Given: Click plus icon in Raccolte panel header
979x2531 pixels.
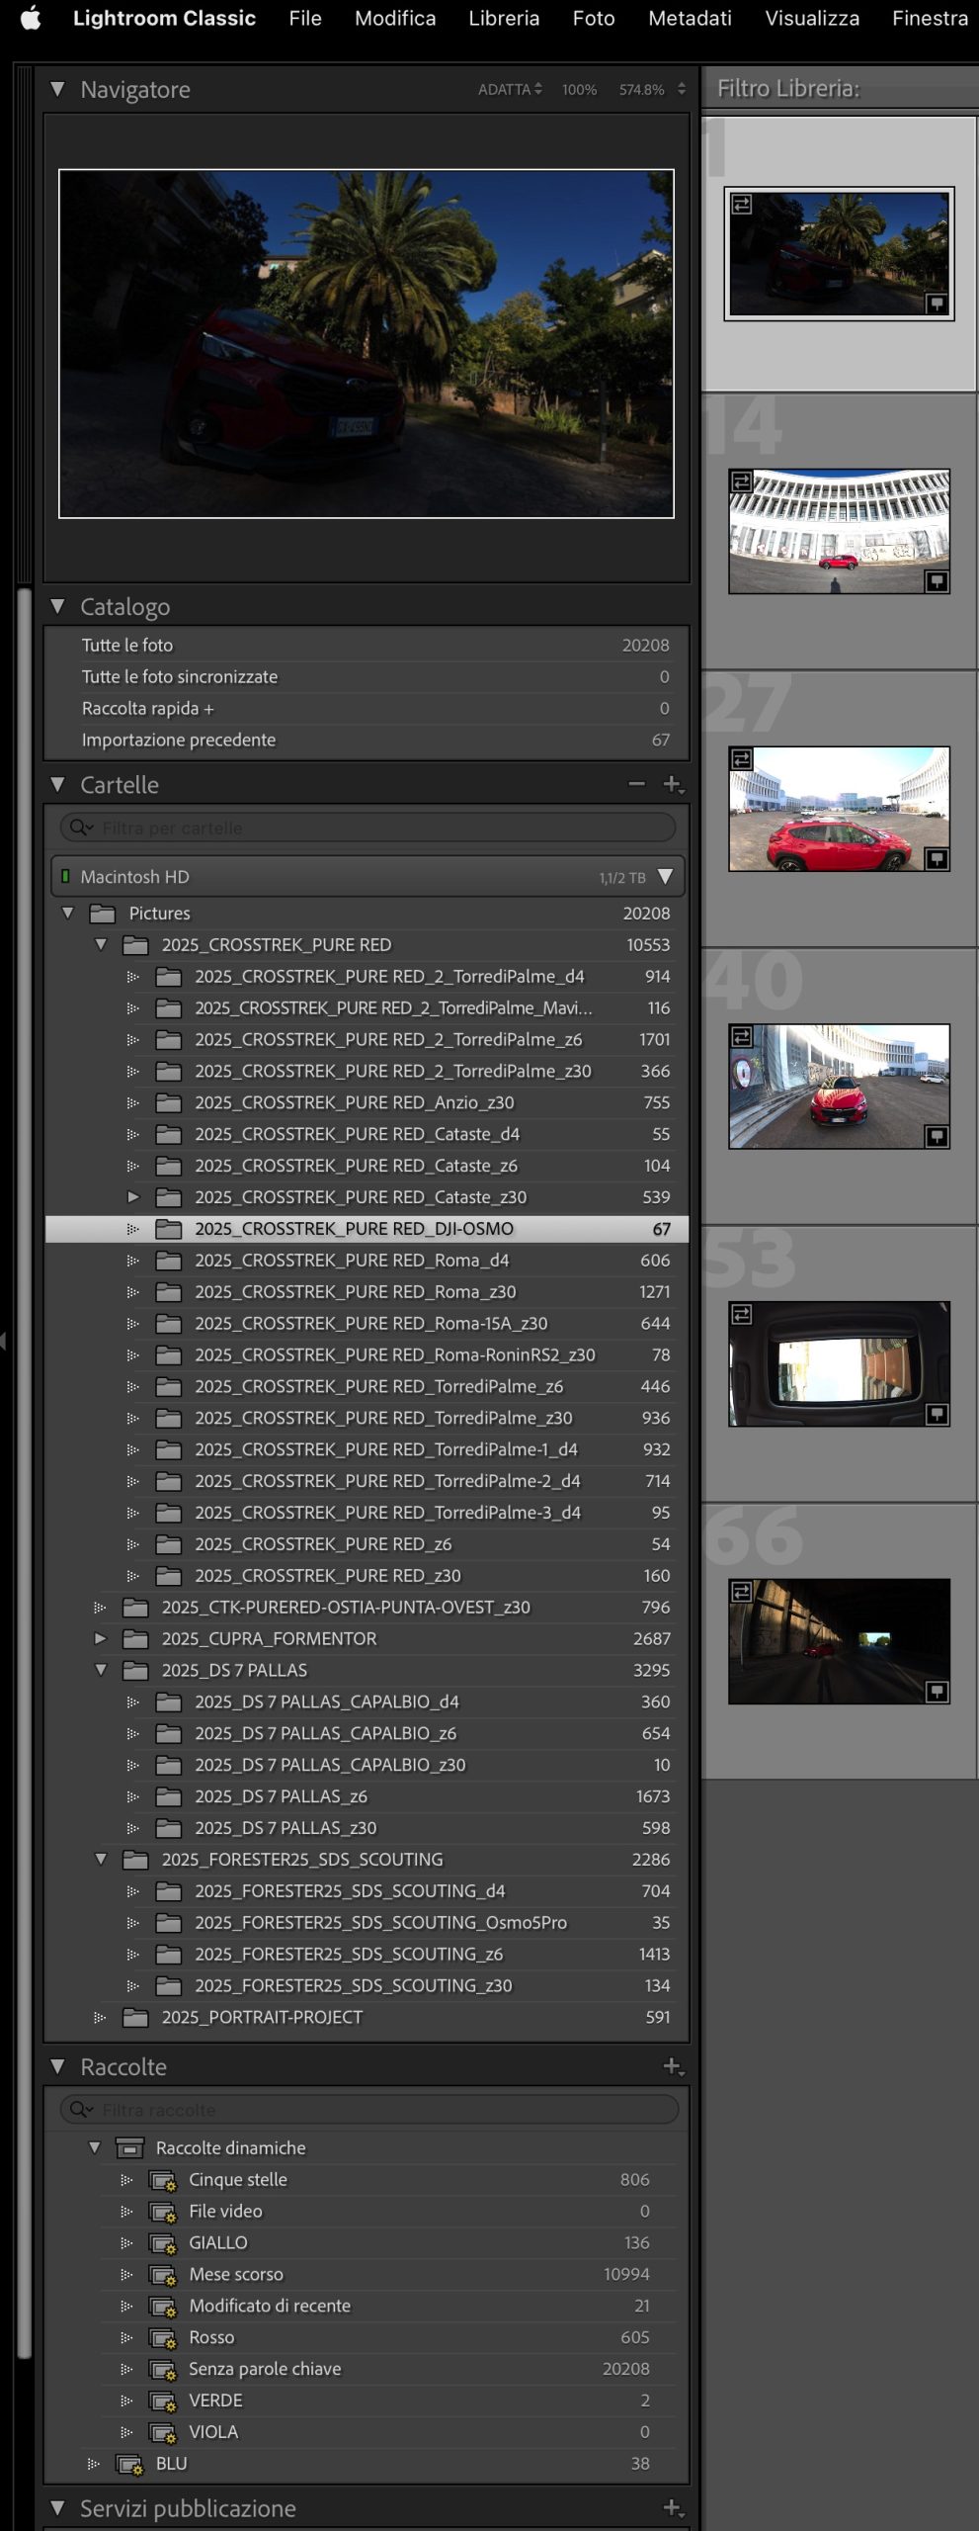Looking at the screenshot, I should pyautogui.click(x=672, y=2066).
